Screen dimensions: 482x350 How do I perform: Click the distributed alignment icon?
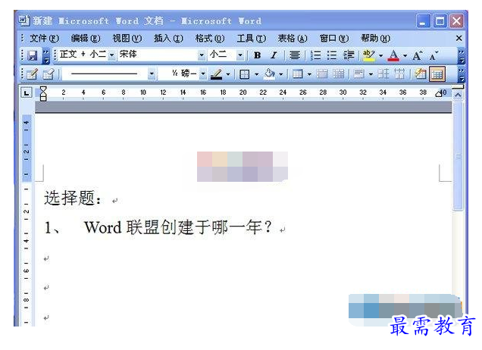[295, 55]
